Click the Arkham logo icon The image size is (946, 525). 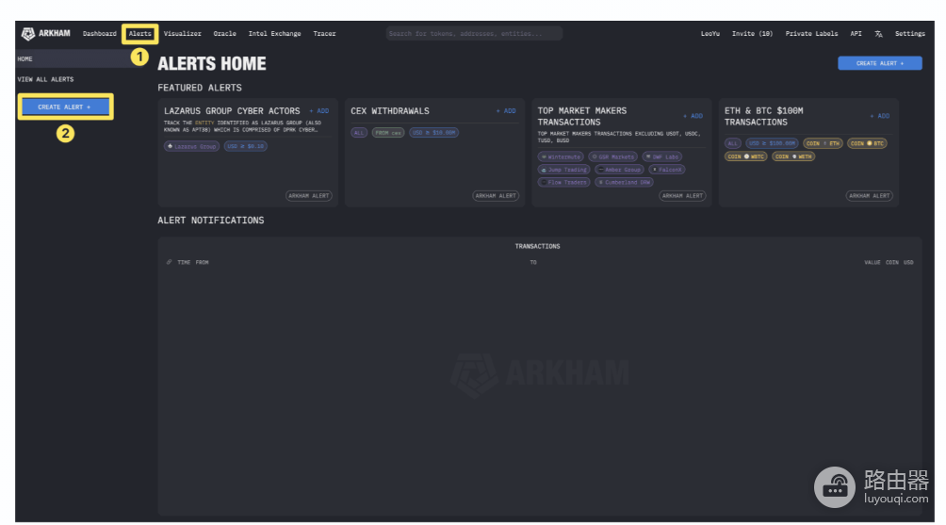[27, 34]
